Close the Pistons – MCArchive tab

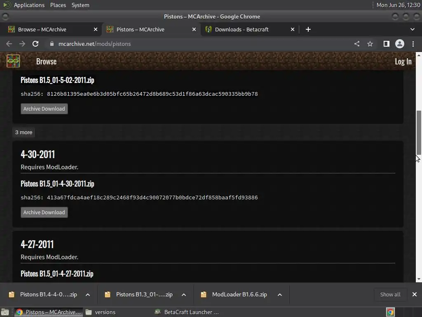tap(194, 29)
